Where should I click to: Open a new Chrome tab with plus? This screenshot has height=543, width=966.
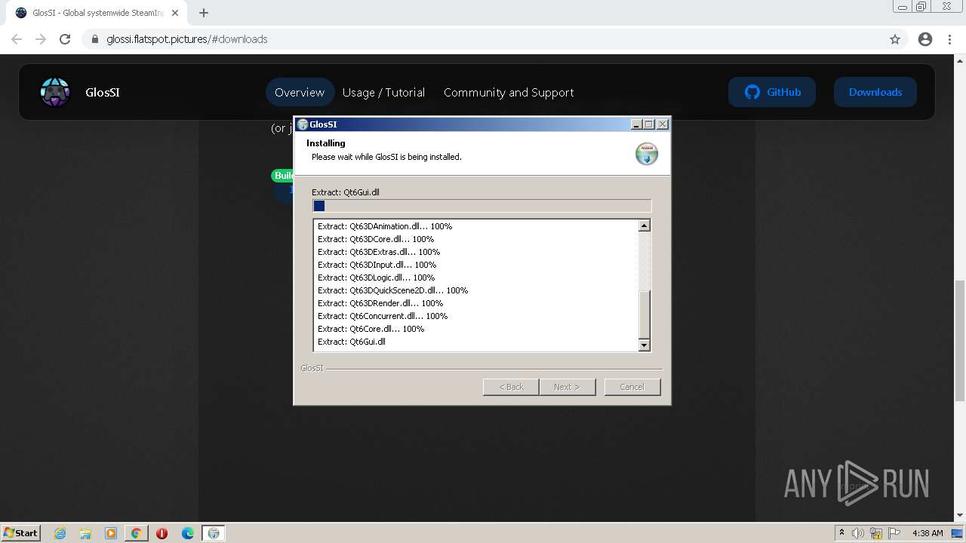(204, 13)
